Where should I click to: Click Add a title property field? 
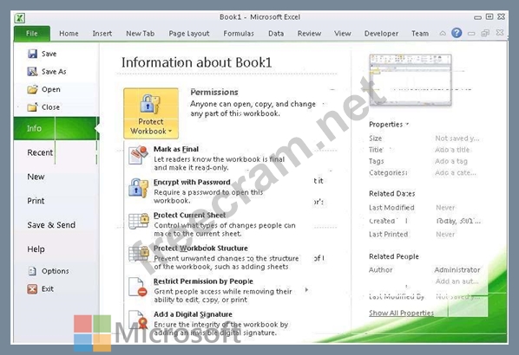coord(452,150)
